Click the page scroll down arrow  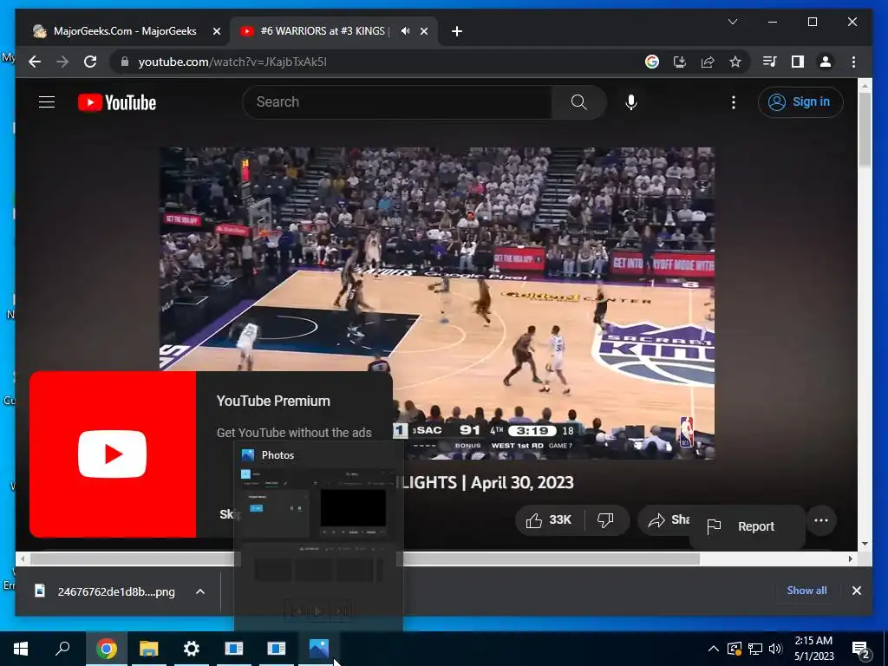coord(865,544)
